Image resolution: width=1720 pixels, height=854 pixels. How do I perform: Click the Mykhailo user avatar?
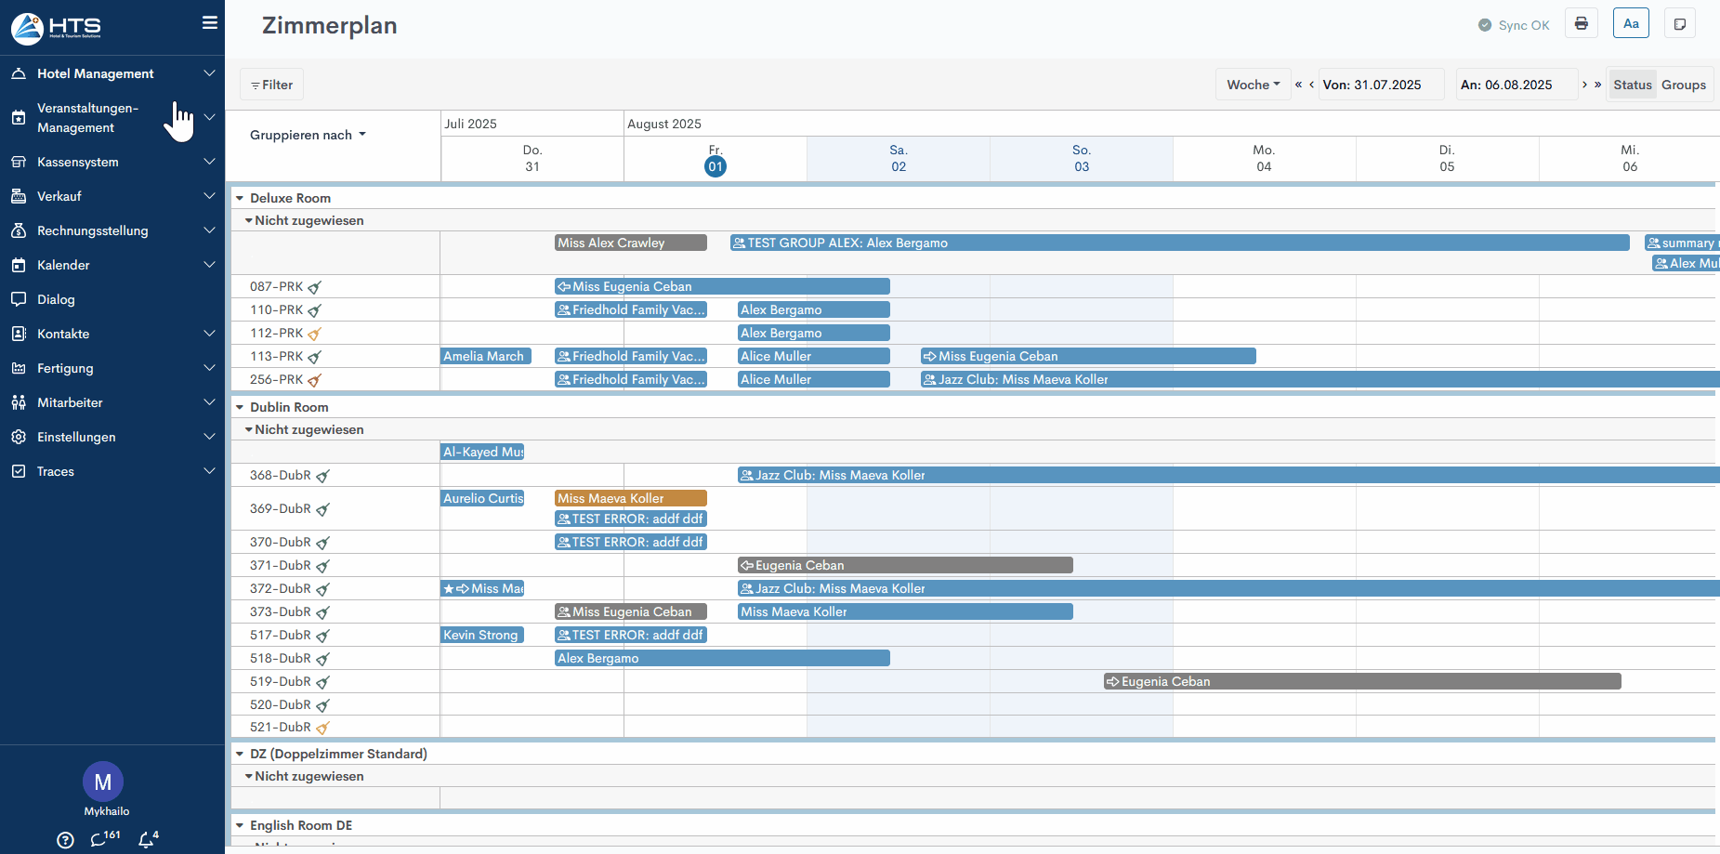pos(103,782)
